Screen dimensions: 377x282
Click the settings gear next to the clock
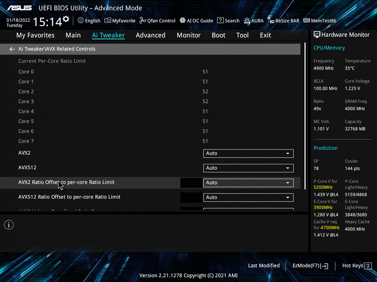pos(66,19)
